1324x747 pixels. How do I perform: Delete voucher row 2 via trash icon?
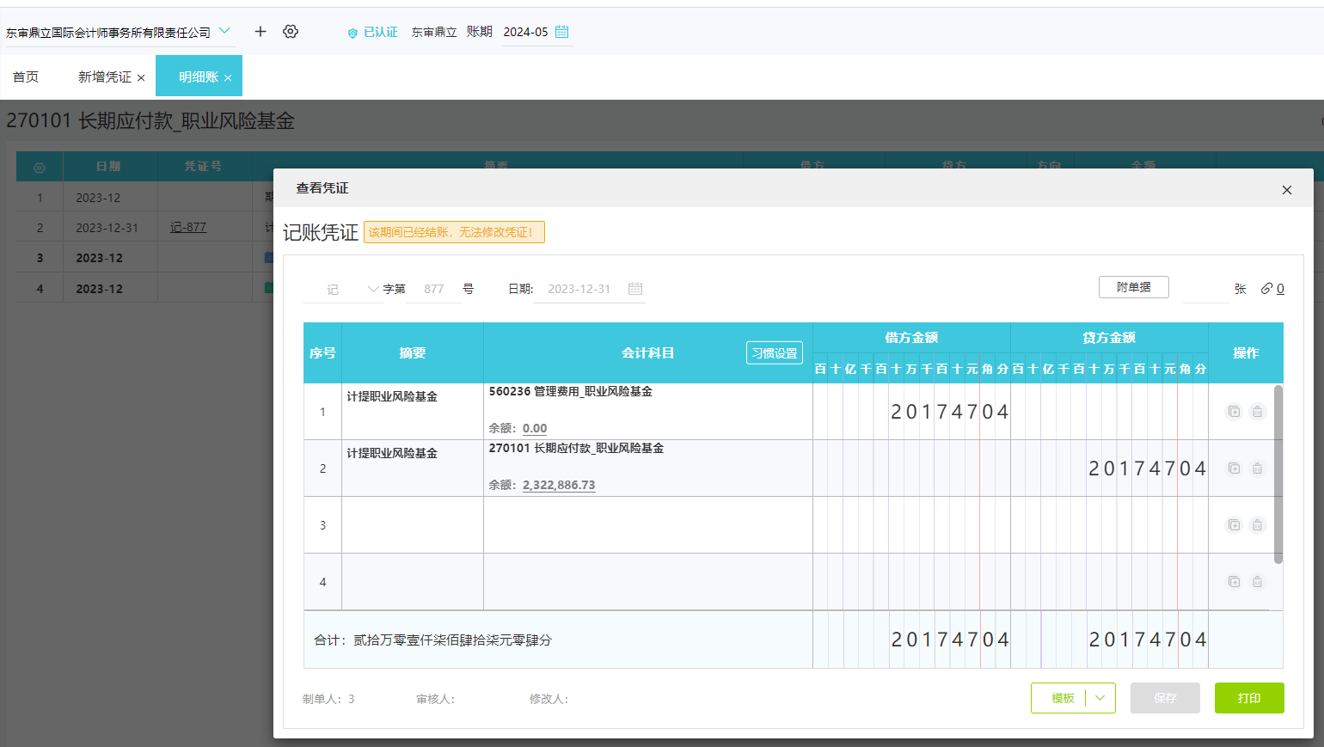[x=1257, y=468]
